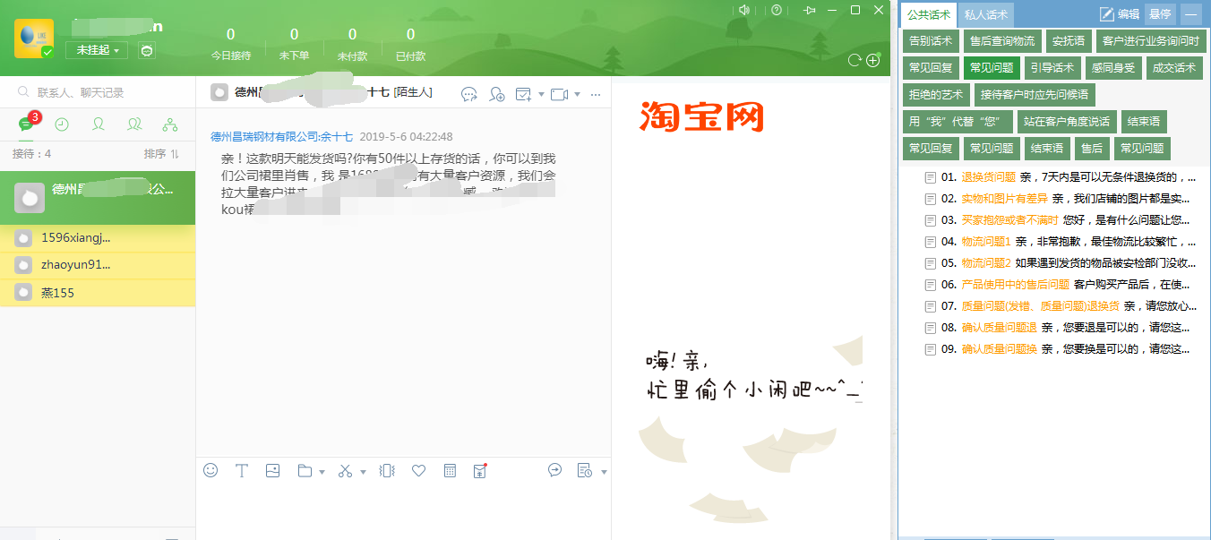Open the organization structure icon
1211x540 pixels.
[x=170, y=124]
